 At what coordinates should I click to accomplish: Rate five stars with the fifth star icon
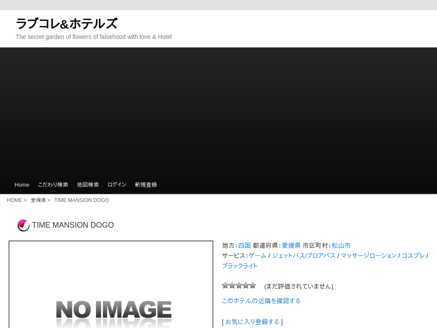click(x=253, y=285)
